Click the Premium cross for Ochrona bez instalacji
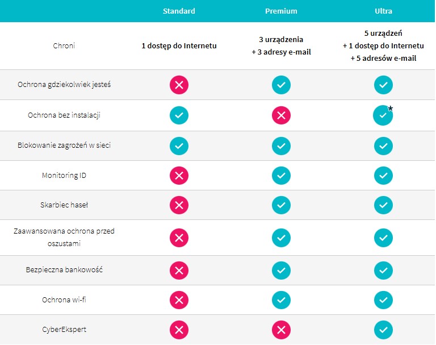This screenshot has height=345, width=436. click(x=281, y=115)
